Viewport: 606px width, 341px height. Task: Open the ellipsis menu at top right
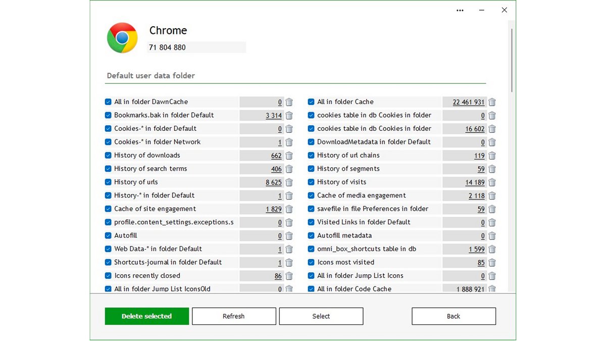point(460,10)
